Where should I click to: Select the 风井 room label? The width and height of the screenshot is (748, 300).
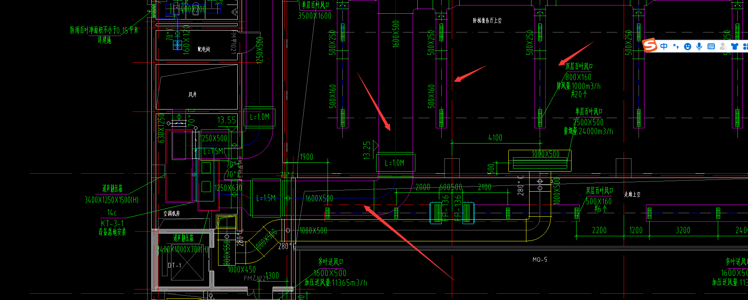[x=192, y=94]
